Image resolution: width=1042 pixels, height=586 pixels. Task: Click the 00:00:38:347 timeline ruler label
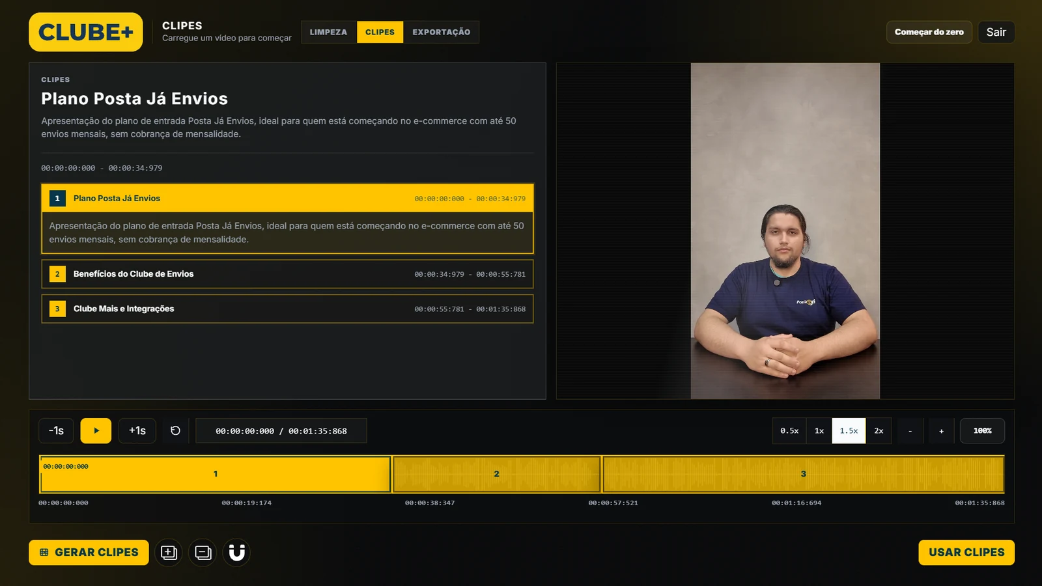[x=430, y=503]
